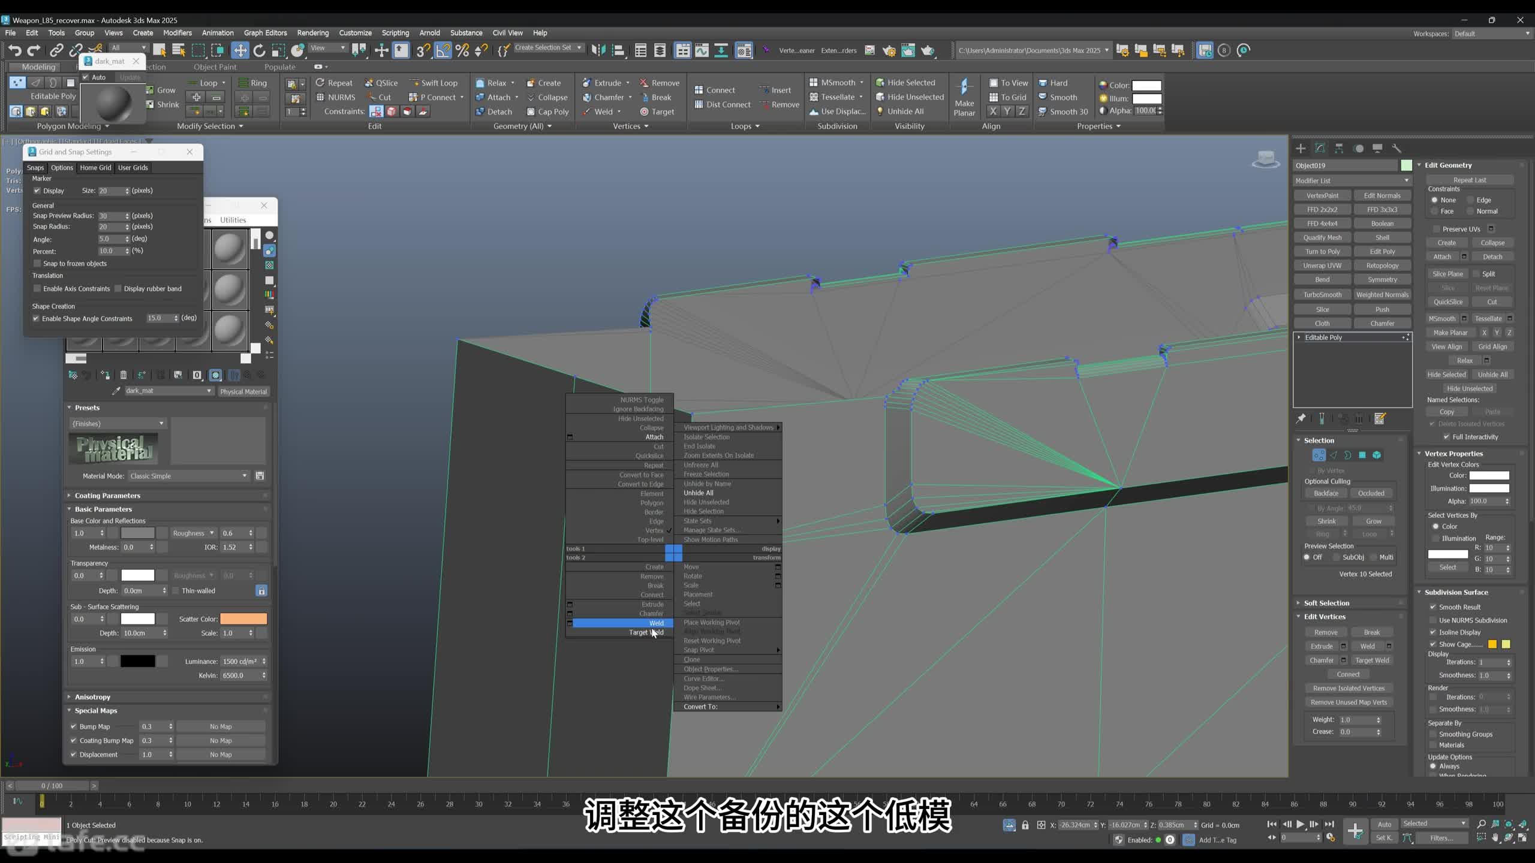Viewport: 1535px width, 863px height.
Task: Toggle selection lock icon in status bar
Action: coord(1025,825)
